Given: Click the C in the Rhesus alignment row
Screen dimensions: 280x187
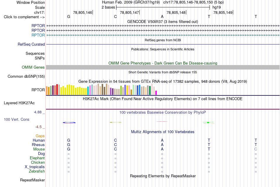Looking at the screenshot, I should (115, 145).
